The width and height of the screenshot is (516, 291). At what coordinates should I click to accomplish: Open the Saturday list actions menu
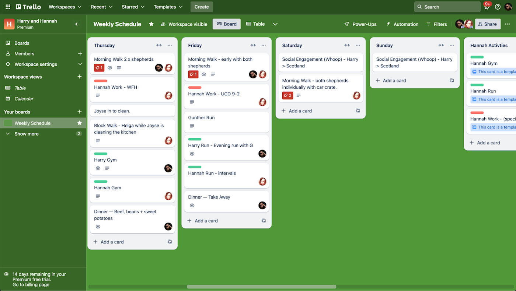[358, 45]
